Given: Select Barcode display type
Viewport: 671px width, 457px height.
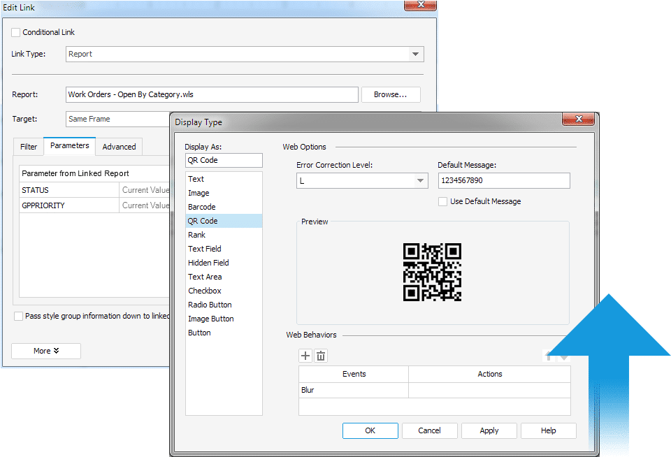Looking at the screenshot, I should tap(224, 207).
